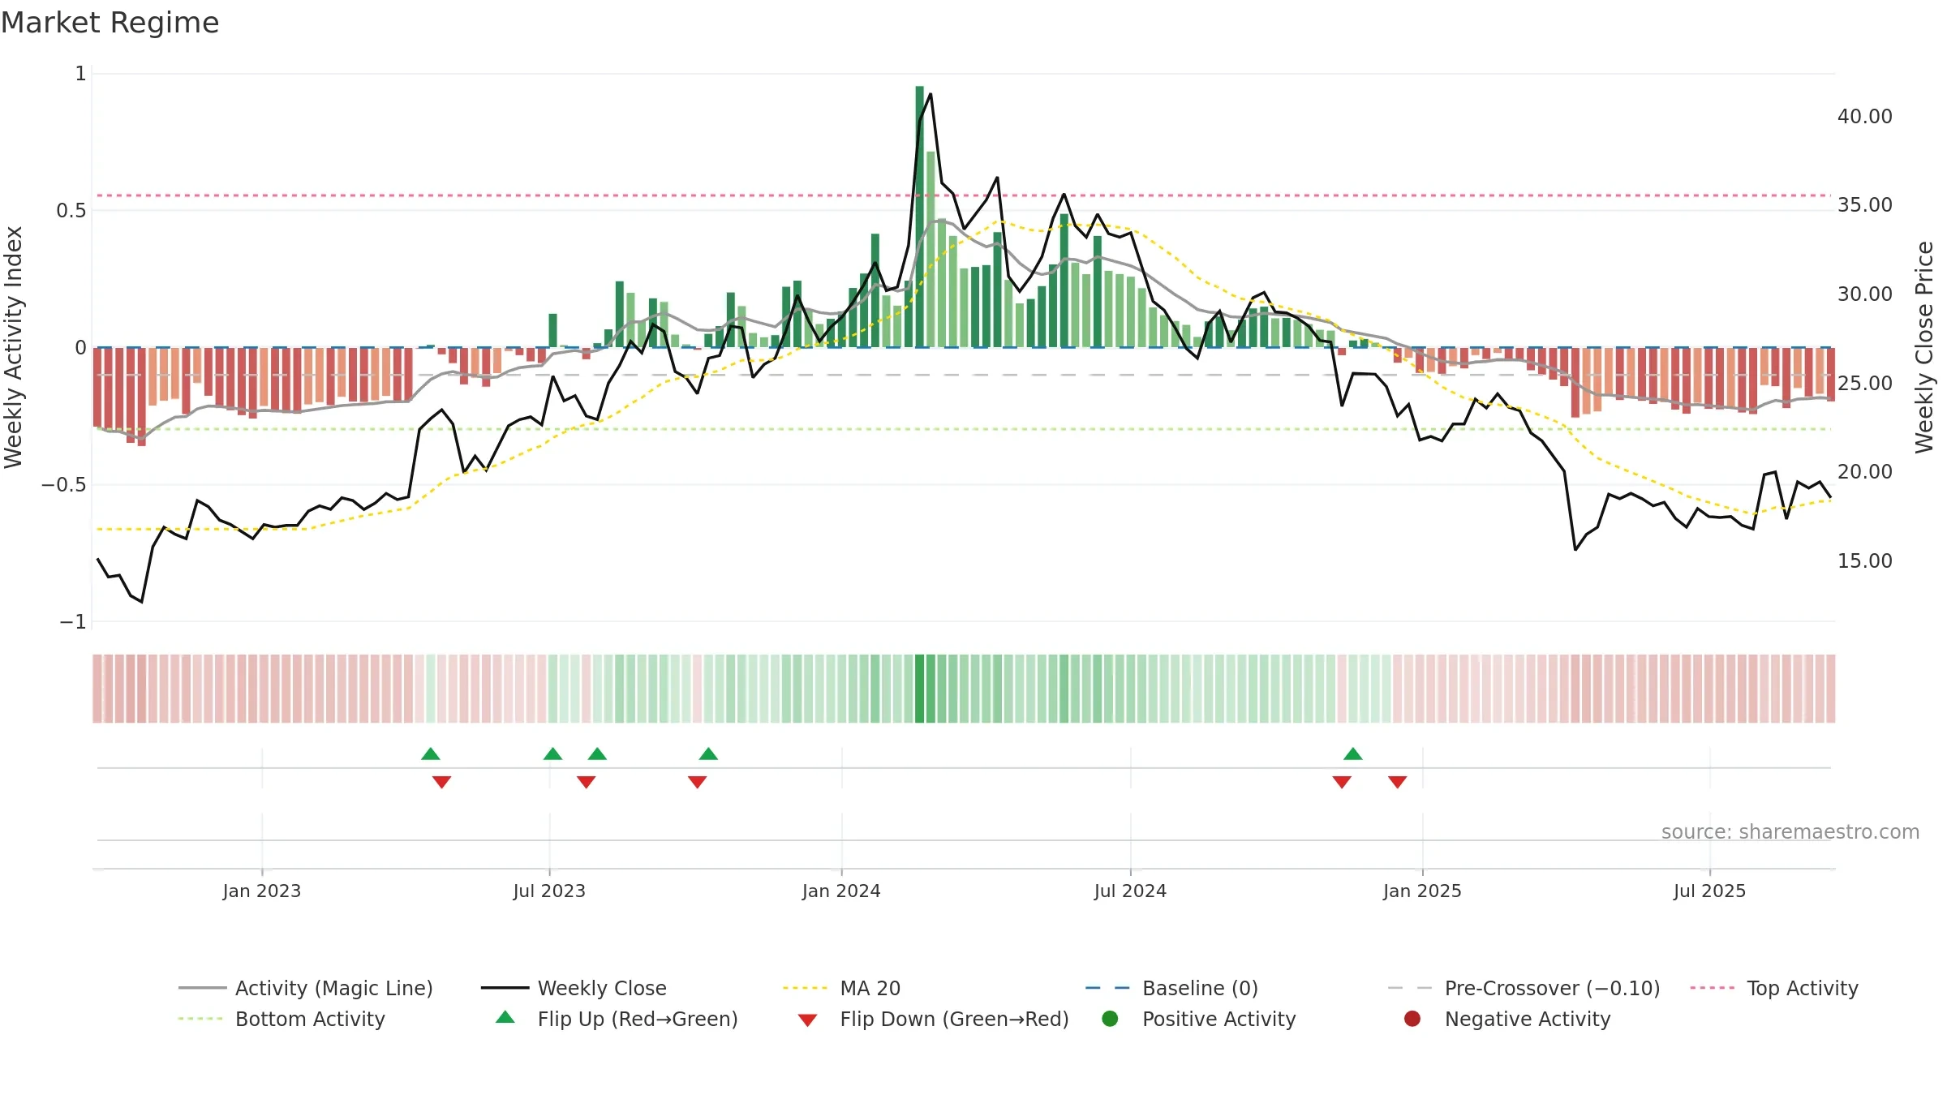The height and width of the screenshot is (1095, 1947).
Task: Toggle the Bottom Activity legend entry
Action: point(282,1019)
